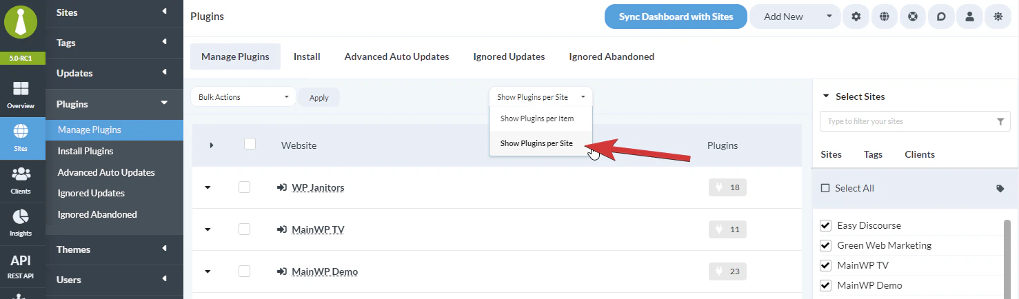The width and height of the screenshot is (1019, 299).
Task: Collapse the MainWP TV row
Action: [x=208, y=229]
